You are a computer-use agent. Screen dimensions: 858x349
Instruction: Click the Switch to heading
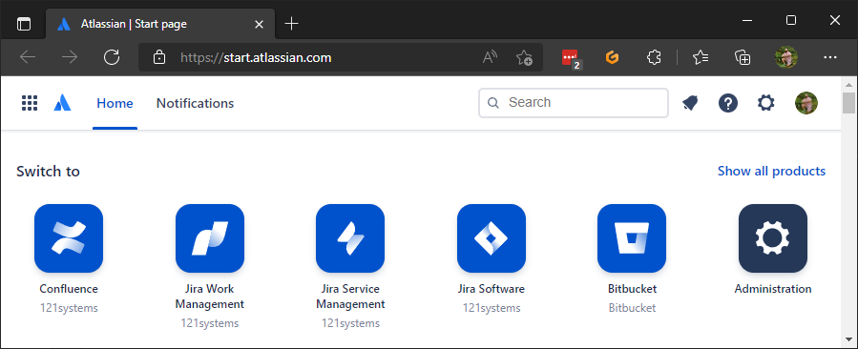[x=48, y=172]
